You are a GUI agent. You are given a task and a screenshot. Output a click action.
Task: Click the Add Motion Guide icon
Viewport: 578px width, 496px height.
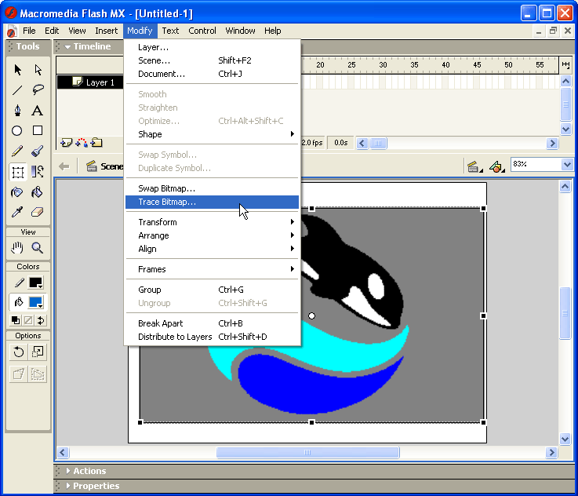82,143
